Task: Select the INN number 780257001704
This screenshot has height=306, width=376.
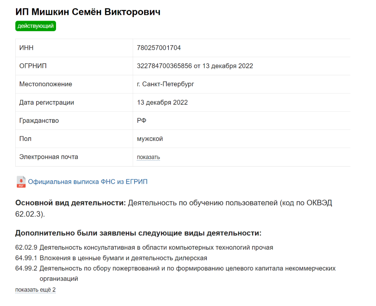Action: coord(159,48)
